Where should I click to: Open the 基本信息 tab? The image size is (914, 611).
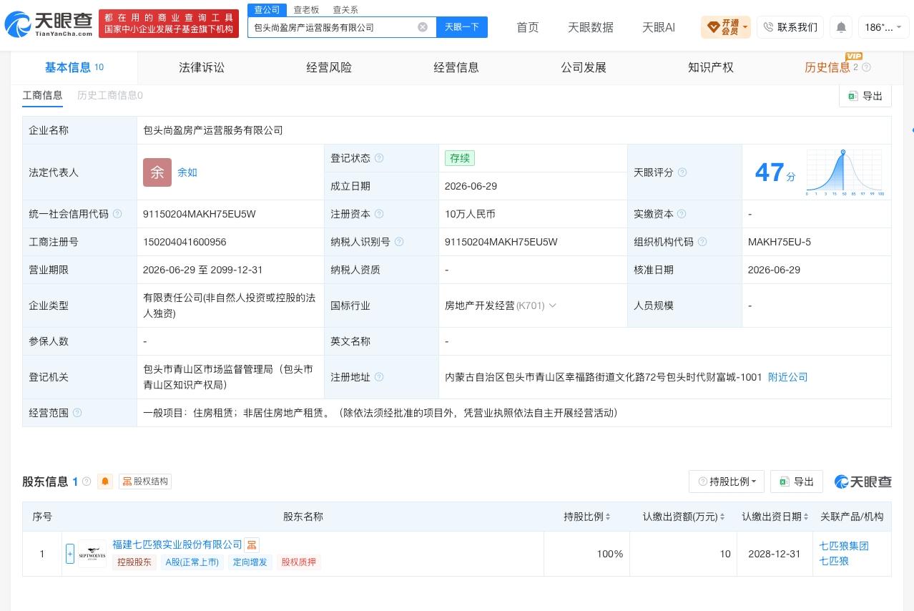coord(74,67)
